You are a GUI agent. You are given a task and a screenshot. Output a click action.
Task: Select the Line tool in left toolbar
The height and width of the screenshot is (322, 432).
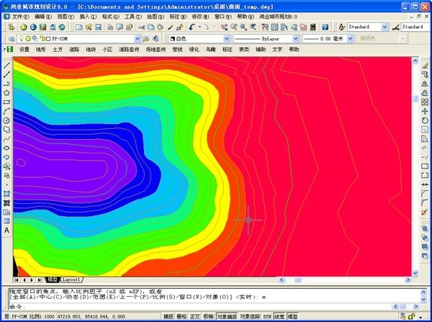tap(6, 66)
